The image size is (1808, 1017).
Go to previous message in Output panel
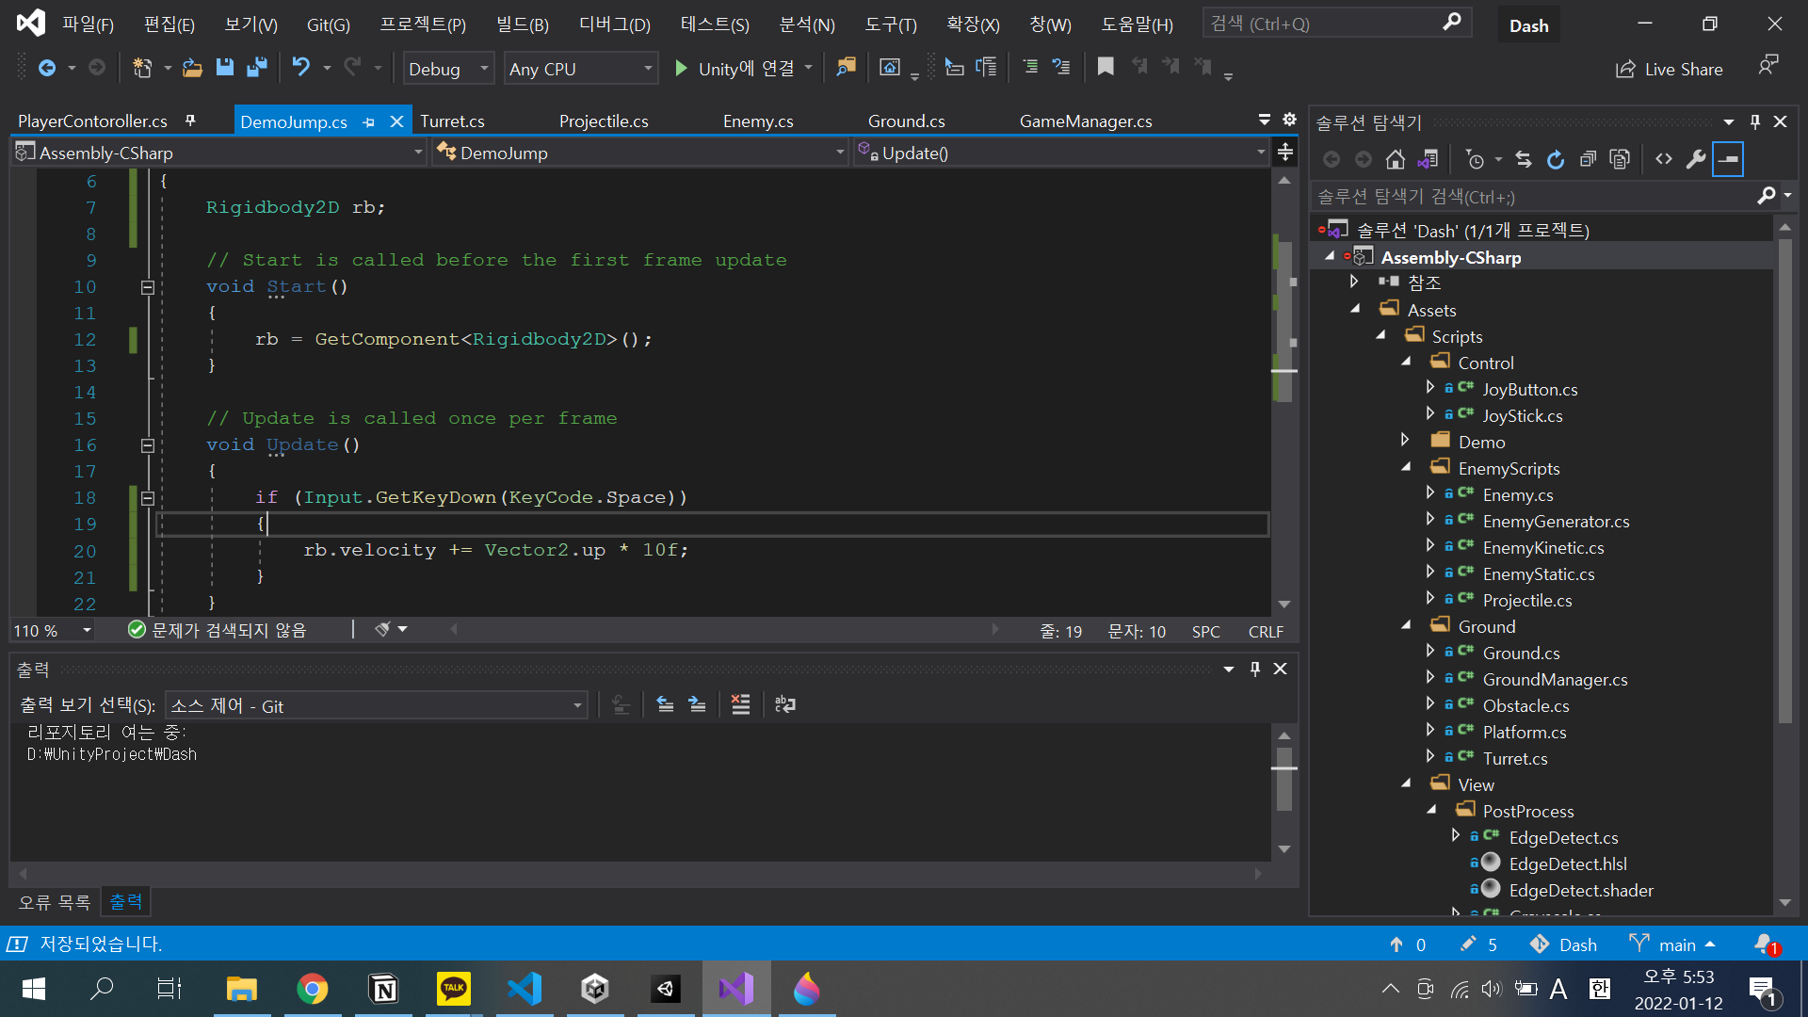coord(665,704)
